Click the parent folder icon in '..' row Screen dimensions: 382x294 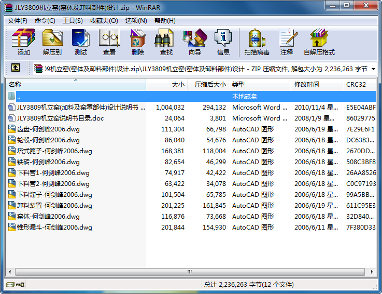click(x=11, y=96)
